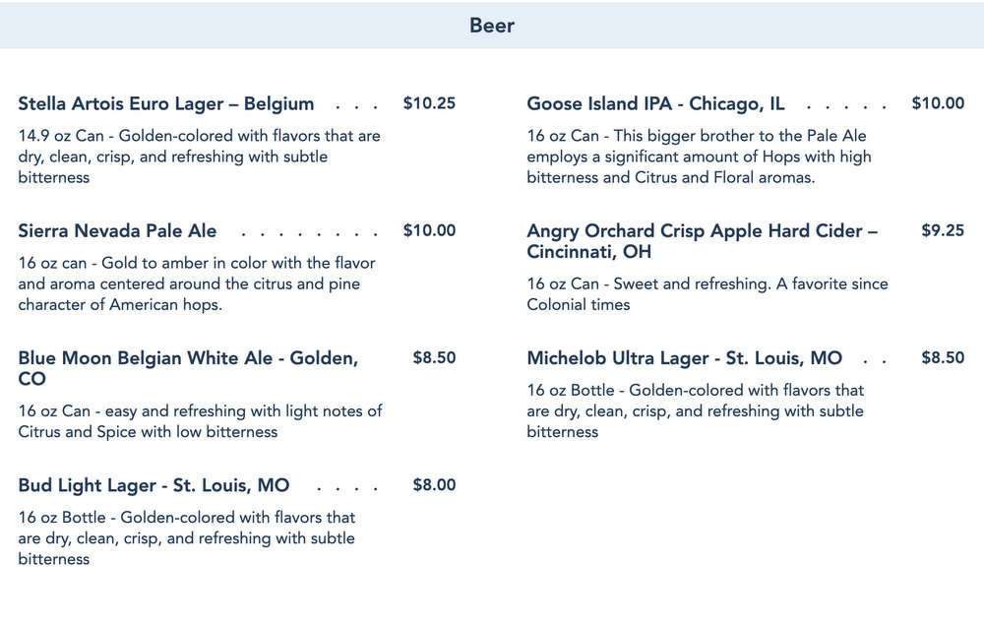Click the Bud Light $8.00 price
Image resolution: width=984 pixels, height=628 pixels.
(434, 485)
